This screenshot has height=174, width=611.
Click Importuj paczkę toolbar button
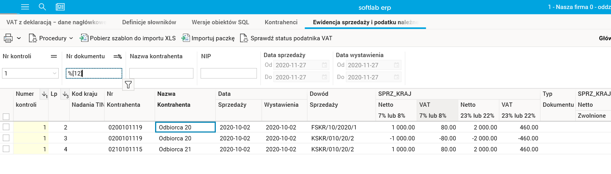click(x=208, y=38)
